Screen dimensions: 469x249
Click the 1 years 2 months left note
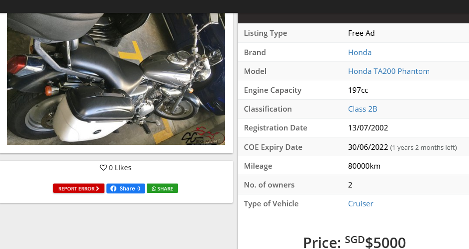[423, 148]
